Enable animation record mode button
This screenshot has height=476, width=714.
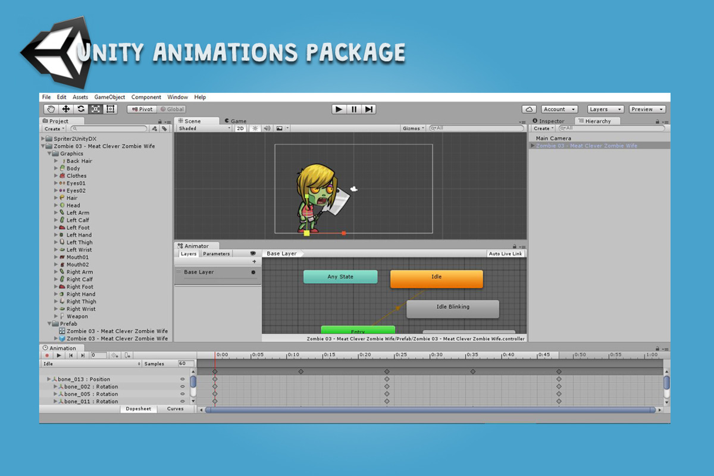tap(47, 355)
